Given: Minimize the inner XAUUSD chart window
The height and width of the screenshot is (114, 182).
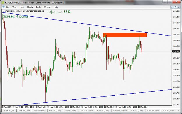Looking at the screenshot, I should (172, 7).
